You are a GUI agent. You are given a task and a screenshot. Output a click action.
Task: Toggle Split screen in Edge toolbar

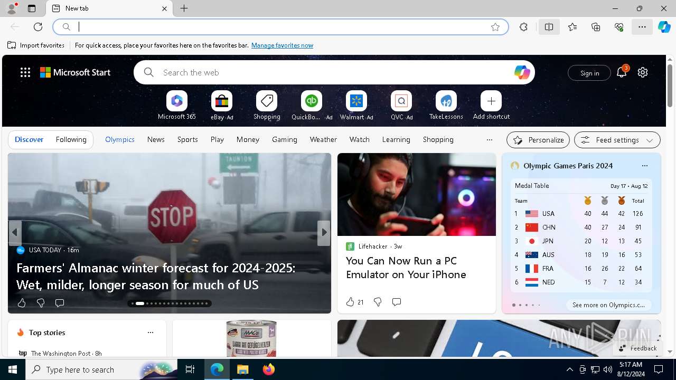tap(549, 27)
